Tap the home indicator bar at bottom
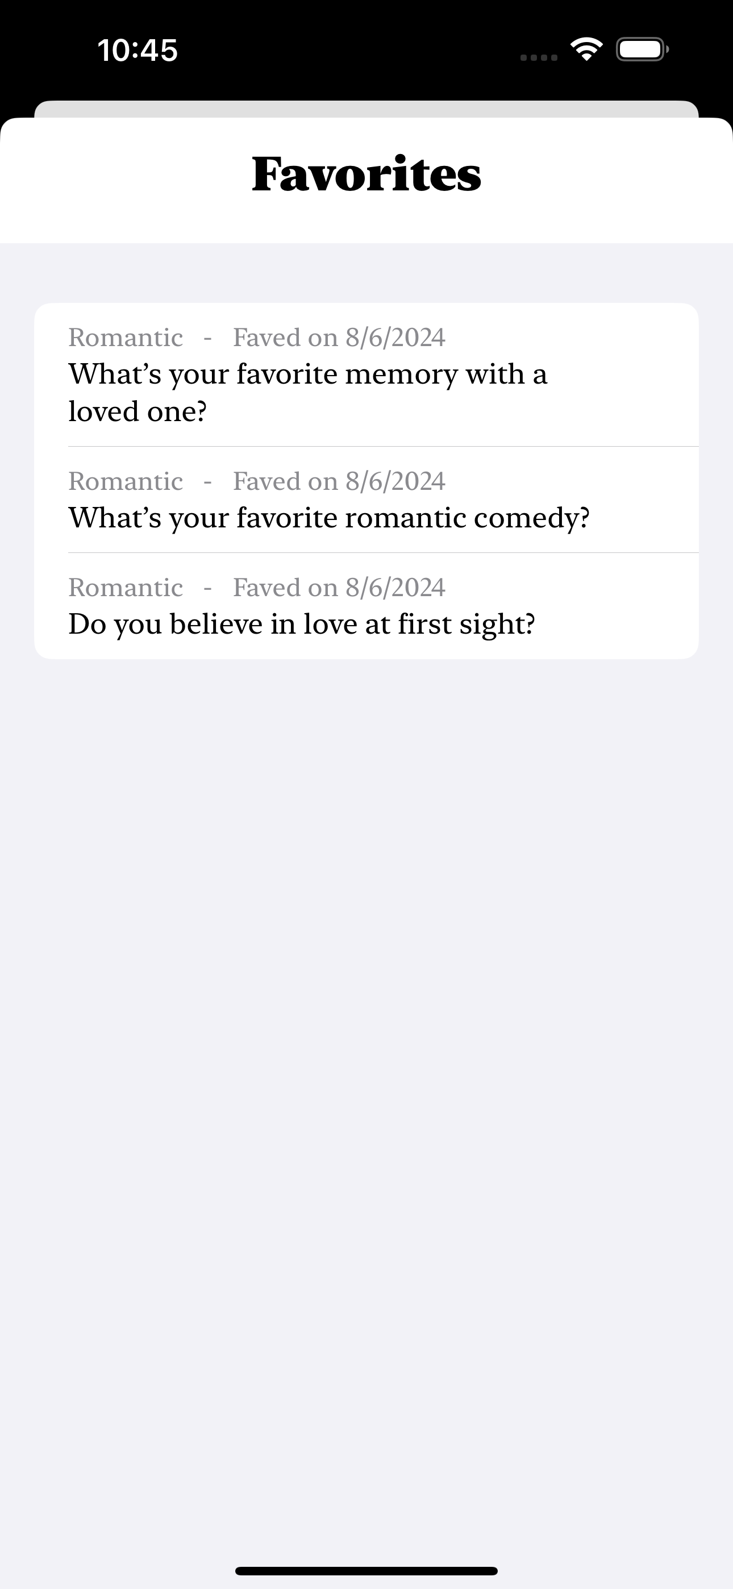Image resolution: width=733 pixels, height=1589 pixels. [x=367, y=1570]
